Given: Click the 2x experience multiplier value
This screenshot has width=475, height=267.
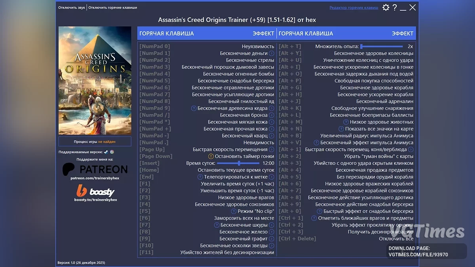Looking at the screenshot, I should (410, 46).
